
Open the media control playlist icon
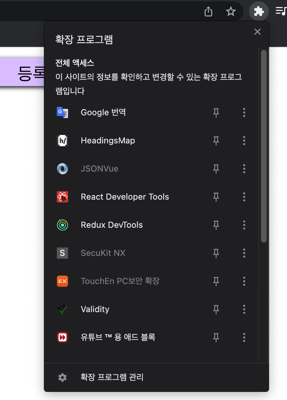tap(281, 11)
